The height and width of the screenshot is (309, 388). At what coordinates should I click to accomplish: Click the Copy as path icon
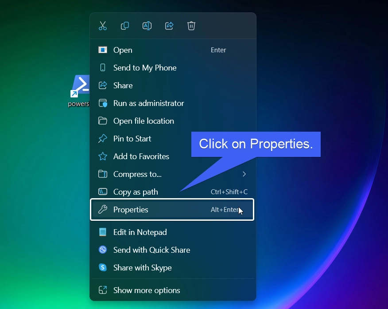pos(103,192)
